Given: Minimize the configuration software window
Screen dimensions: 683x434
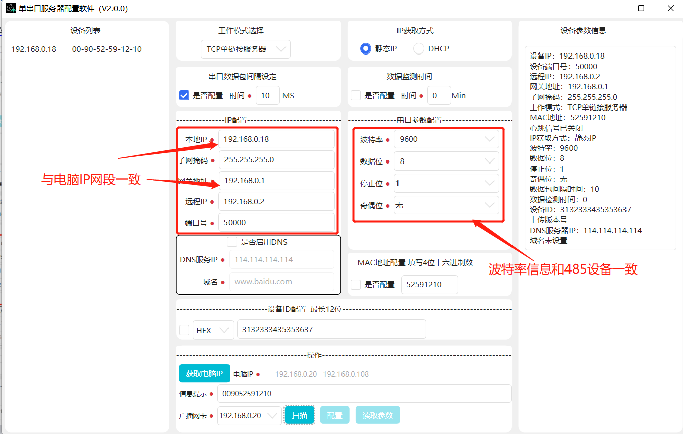Looking at the screenshot, I should [612, 8].
